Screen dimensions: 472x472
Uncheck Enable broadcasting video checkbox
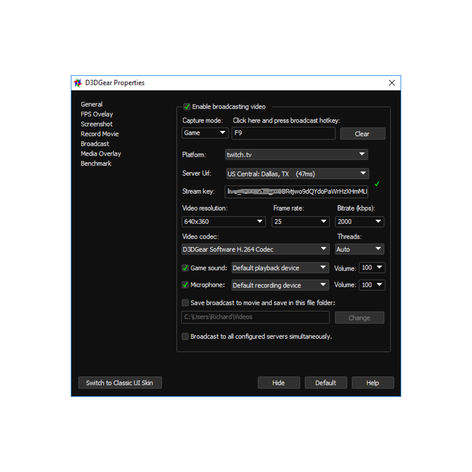[187, 107]
